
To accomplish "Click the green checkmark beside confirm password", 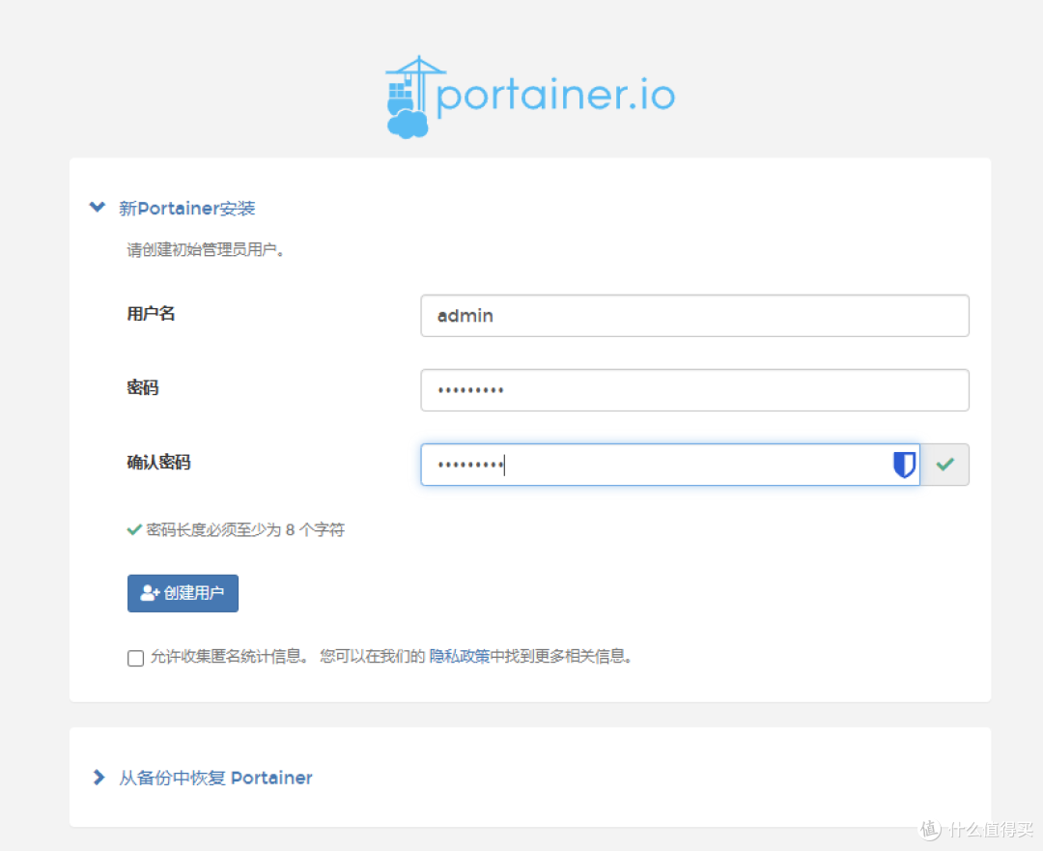I will 944,465.
